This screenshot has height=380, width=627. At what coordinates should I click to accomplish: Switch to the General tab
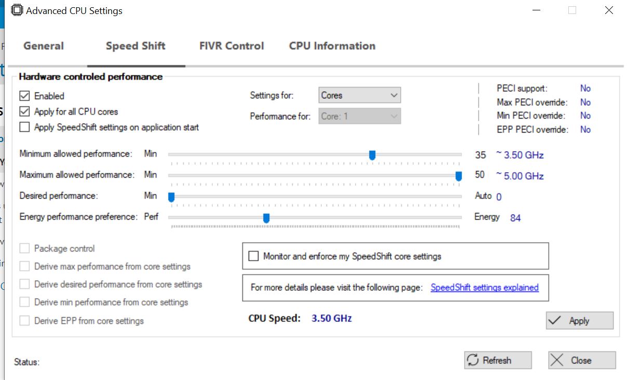[44, 46]
